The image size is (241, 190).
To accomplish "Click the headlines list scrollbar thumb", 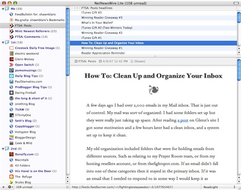I will pos(239,17).
